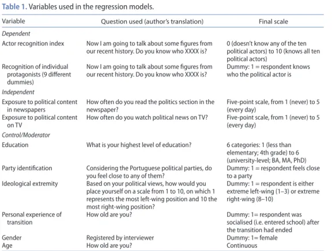Click the 'Table 1.' caption label

tap(14, 7)
